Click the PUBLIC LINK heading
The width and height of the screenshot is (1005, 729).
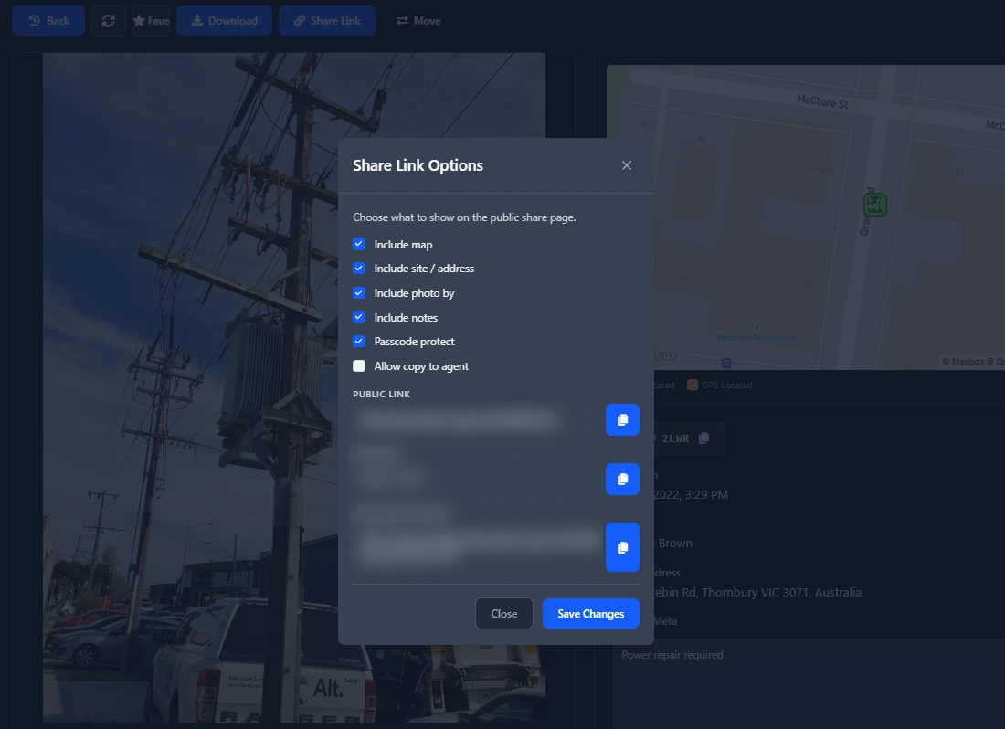[x=381, y=394]
